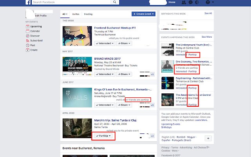This screenshot has width=251, height=157.
Task: Click the Discover icon in sidebar
Action: tap(27, 36)
